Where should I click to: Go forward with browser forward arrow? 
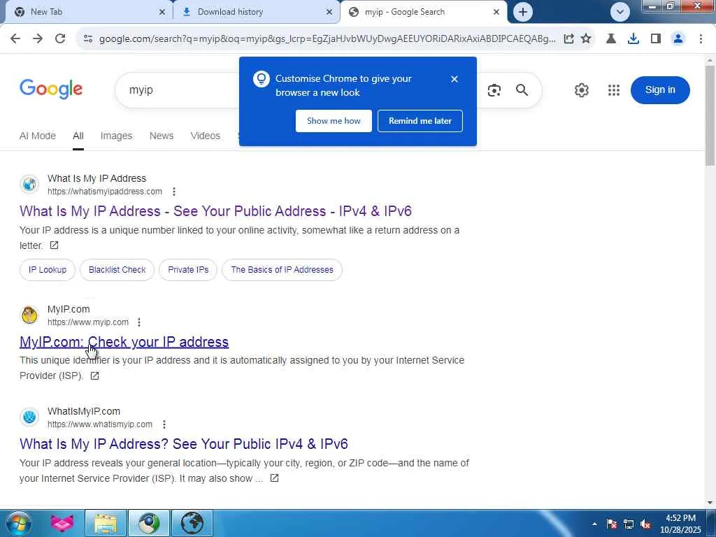[x=38, y=39]
